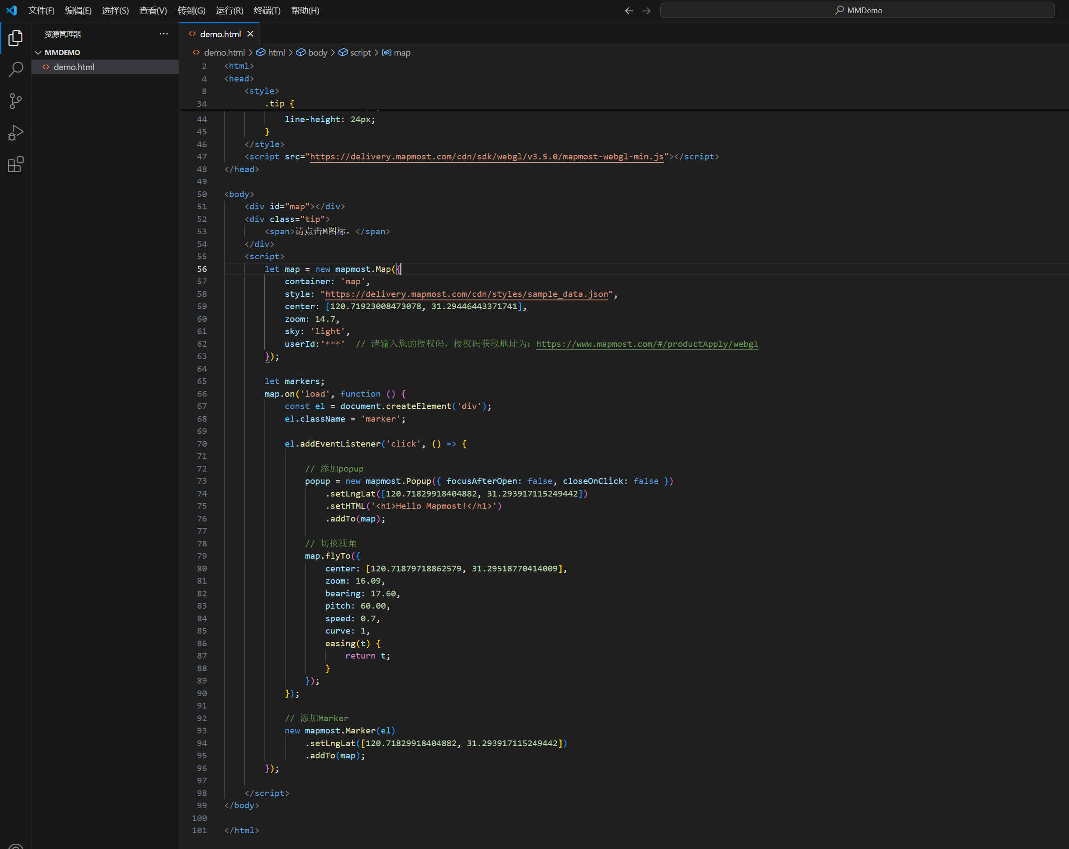
Task: Click line number 73 in gutter
Action: click(x=202, y=481)
